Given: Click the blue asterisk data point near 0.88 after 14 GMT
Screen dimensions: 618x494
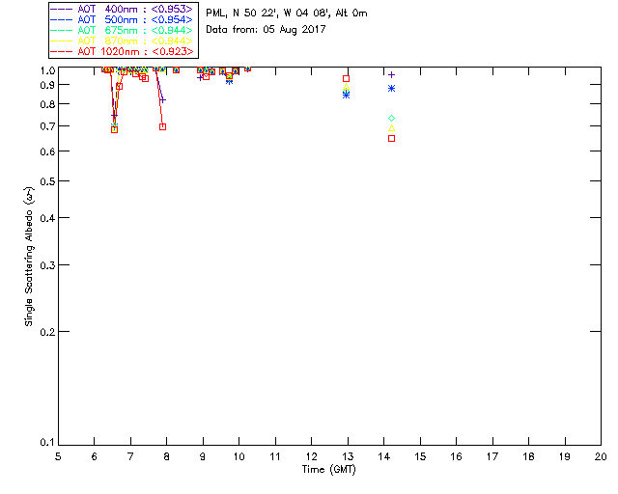Looking at the screenshot, I should (x=391, y=89).
